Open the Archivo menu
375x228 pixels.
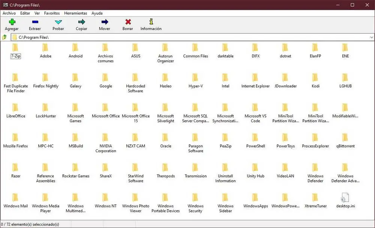tap(9, 13)
